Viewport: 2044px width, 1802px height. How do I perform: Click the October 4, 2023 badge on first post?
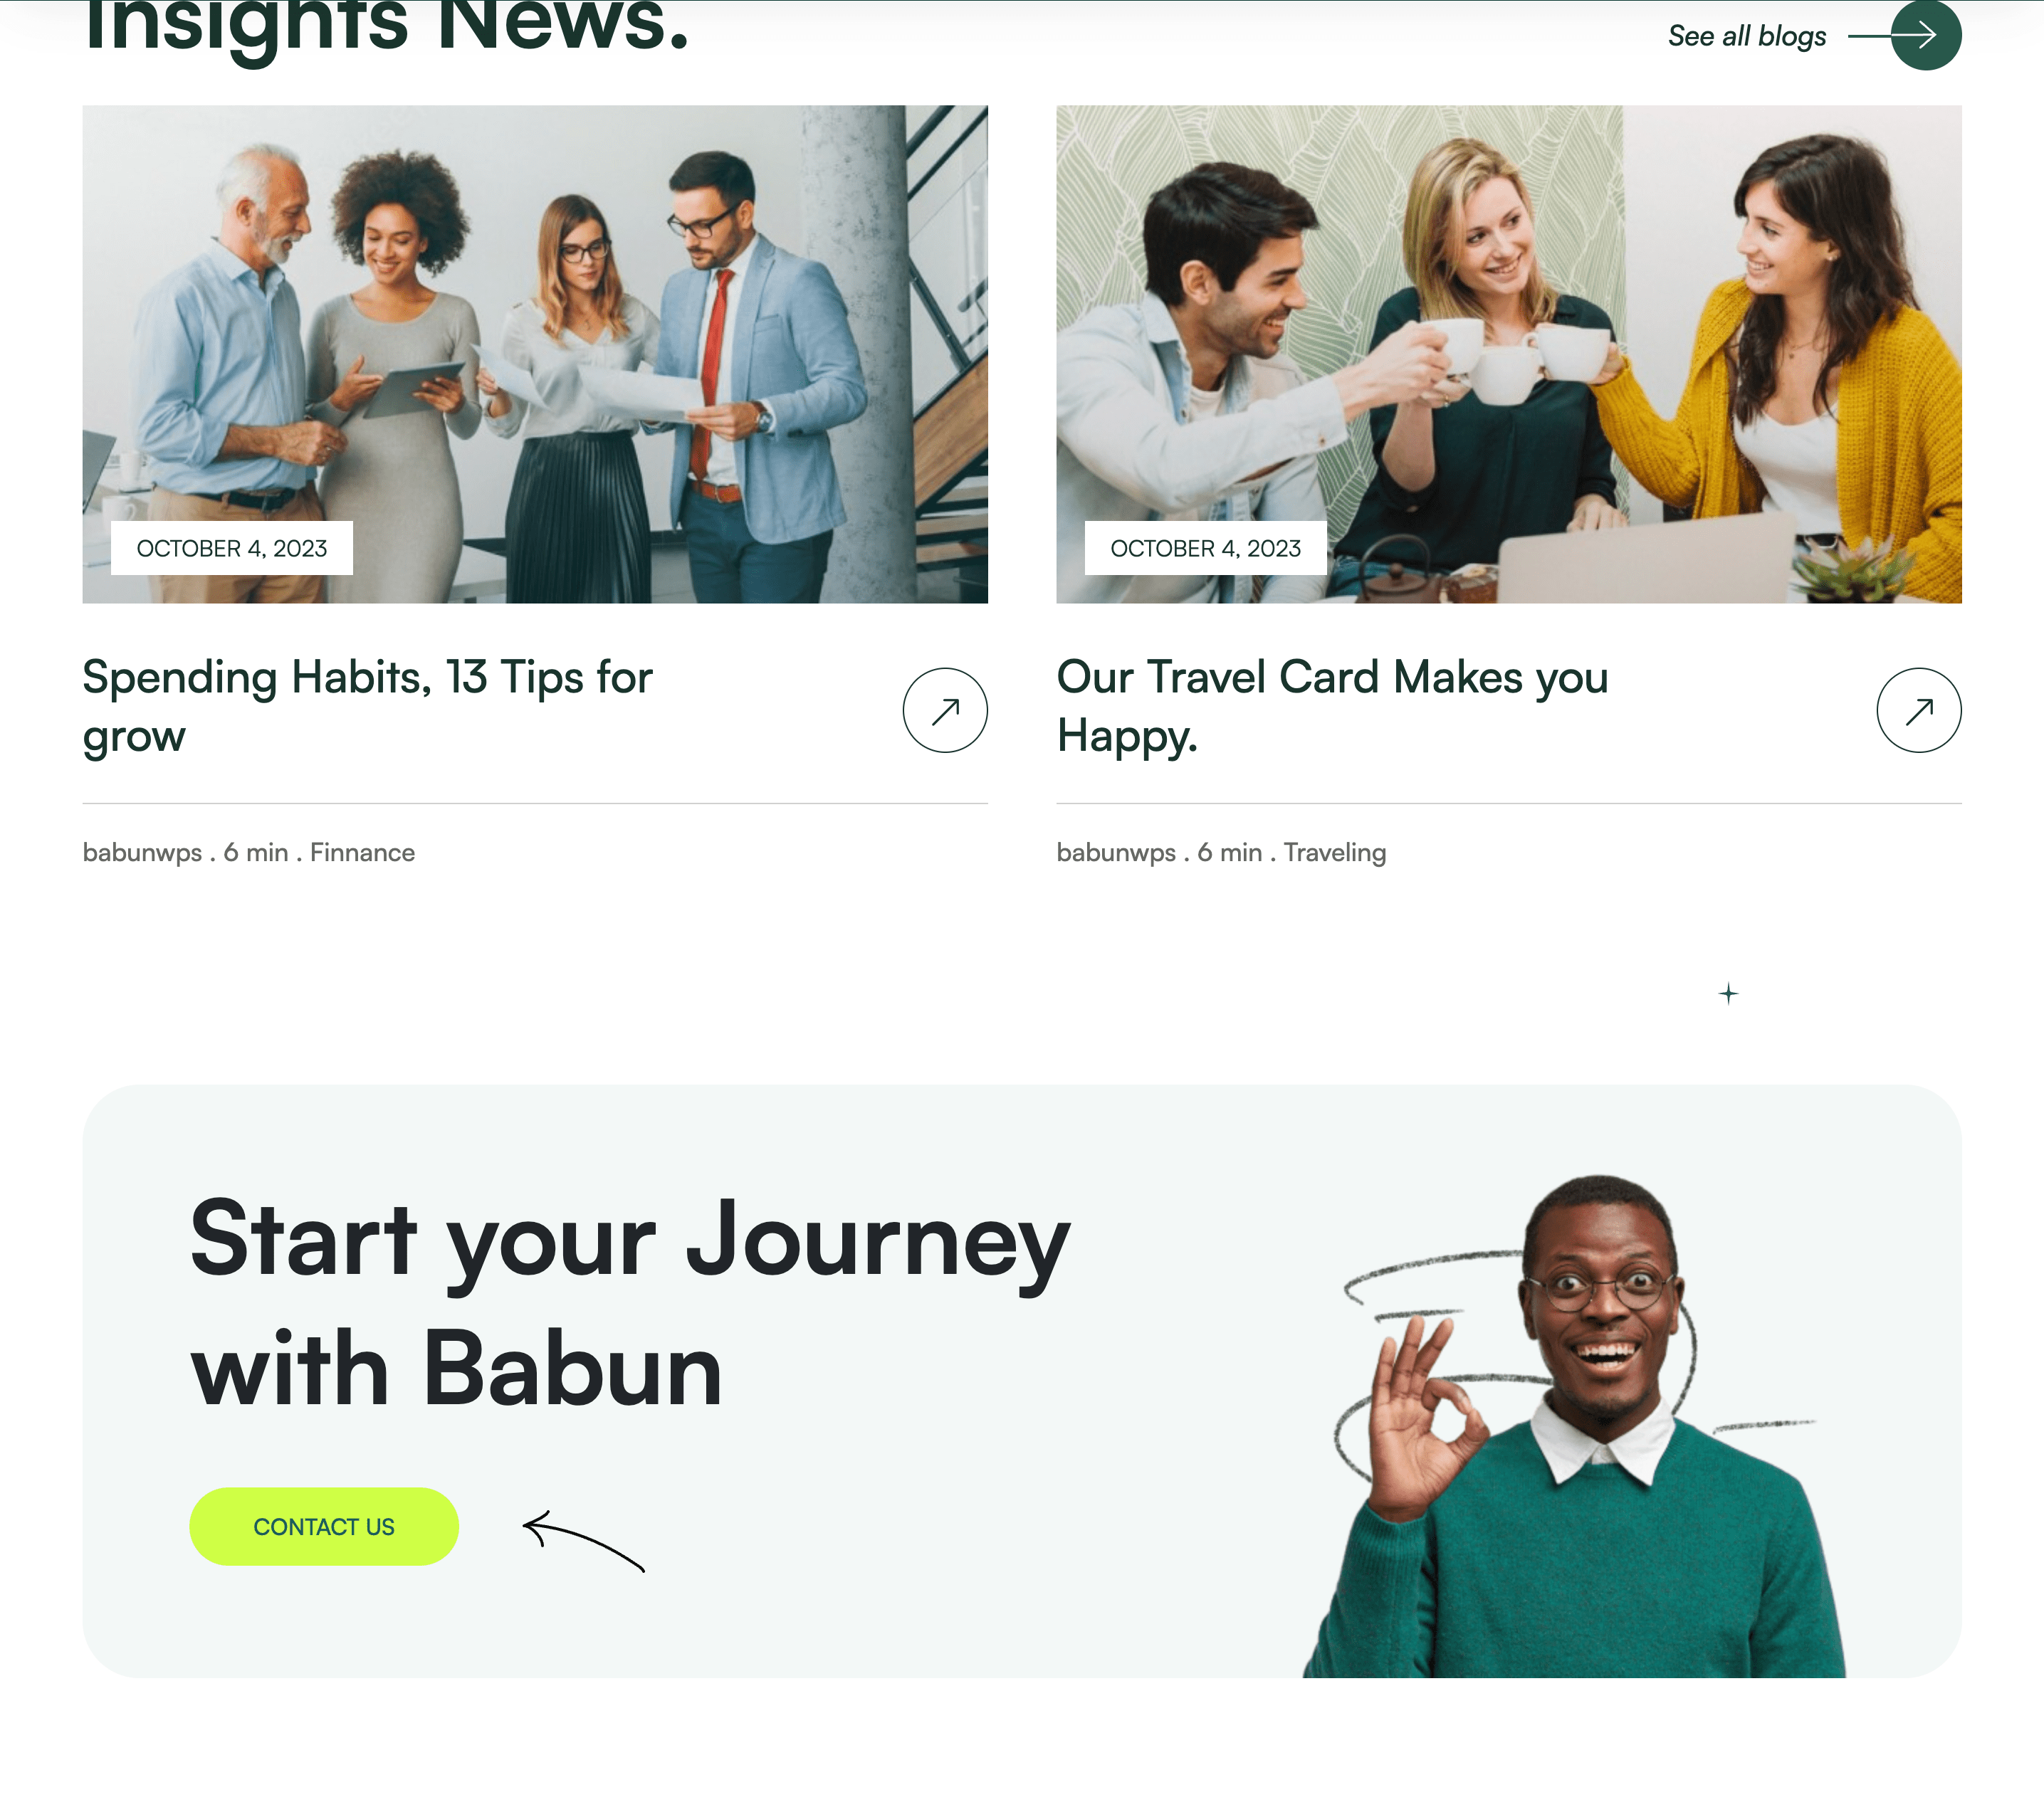(232, 548)
